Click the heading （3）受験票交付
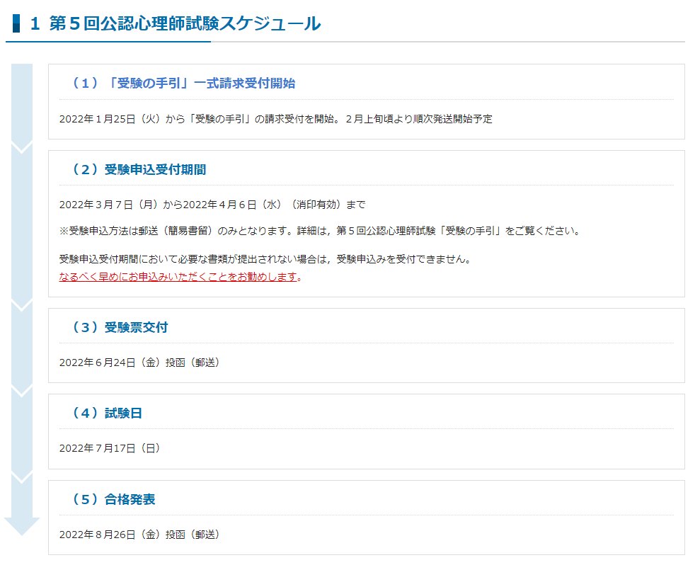 tap(120, 327)
